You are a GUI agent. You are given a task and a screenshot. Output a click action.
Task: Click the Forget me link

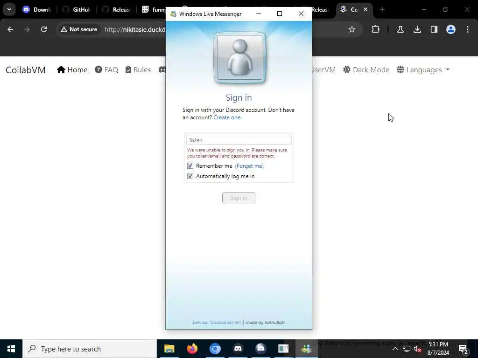coord(249,166)
